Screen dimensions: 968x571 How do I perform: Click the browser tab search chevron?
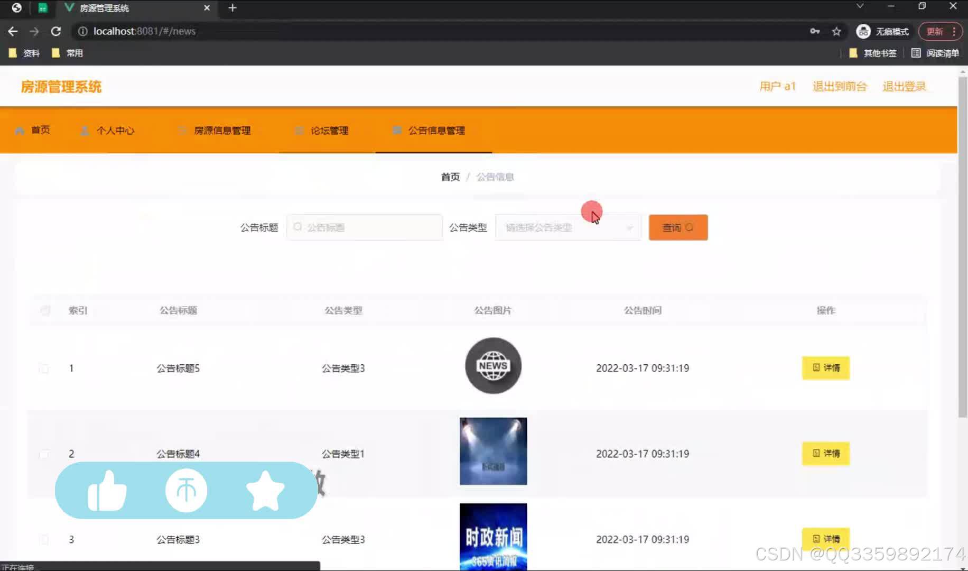tap(860, 7)
